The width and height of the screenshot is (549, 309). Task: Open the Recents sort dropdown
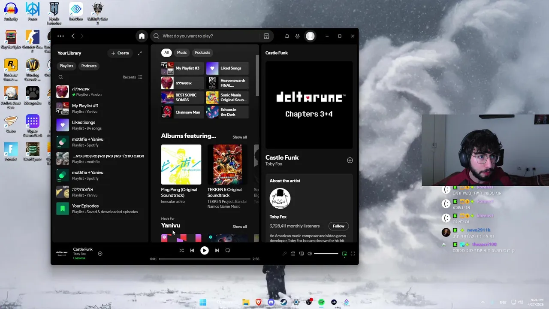tap(133, 77)
